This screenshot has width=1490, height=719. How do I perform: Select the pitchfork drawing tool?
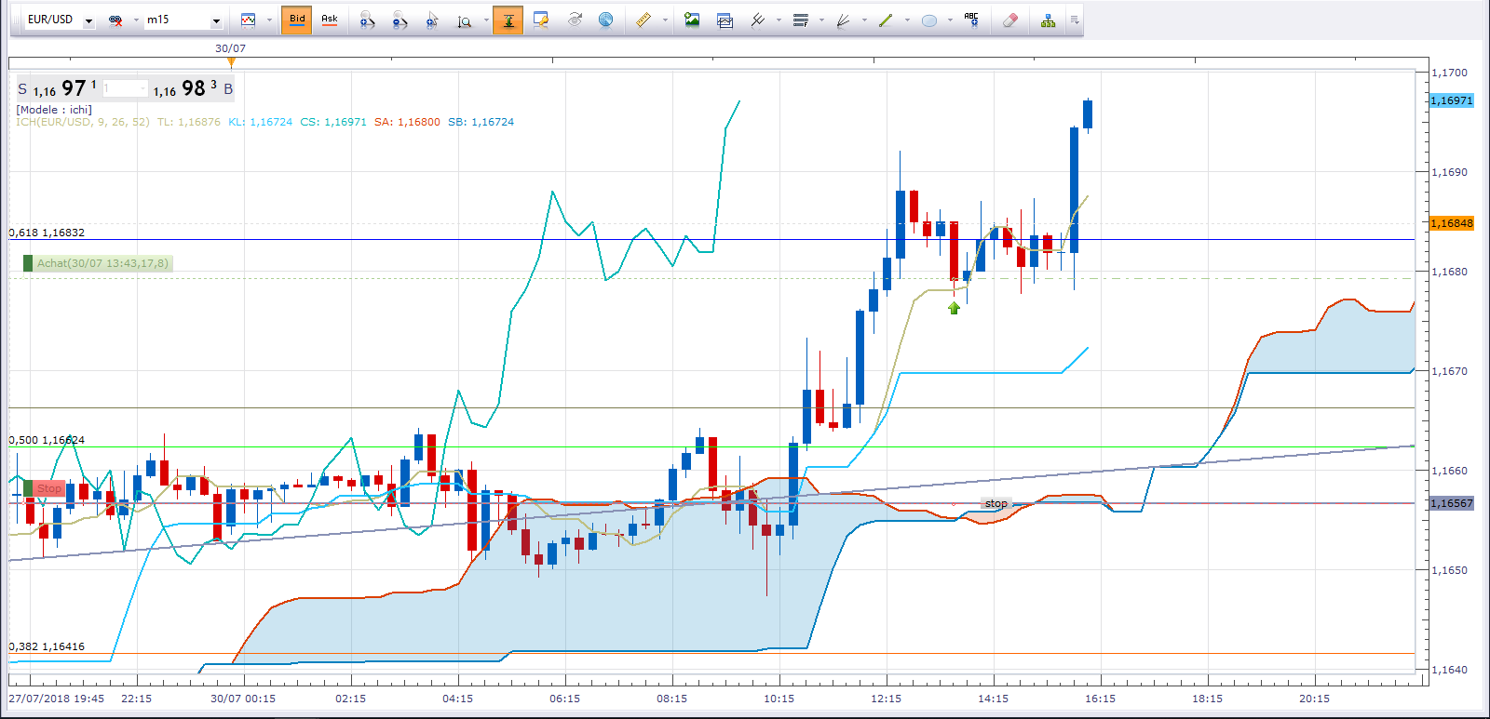pos(758,20)
